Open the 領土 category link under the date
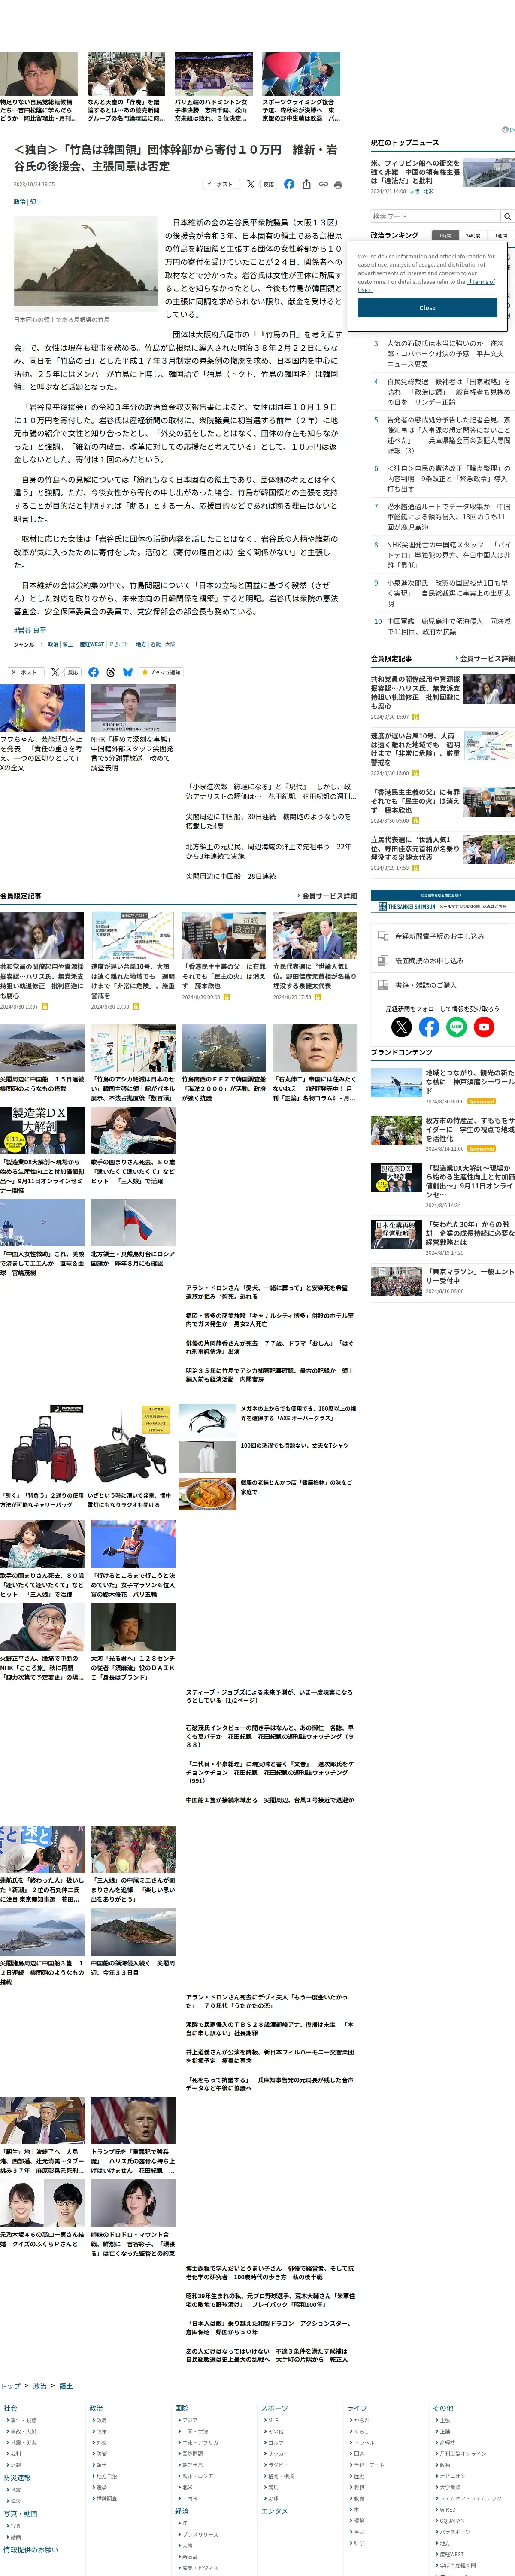This screenshot has height=2576, width=515. 36,202
